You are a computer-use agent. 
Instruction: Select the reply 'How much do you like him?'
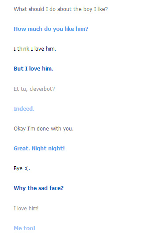click(x=51, y=29)
